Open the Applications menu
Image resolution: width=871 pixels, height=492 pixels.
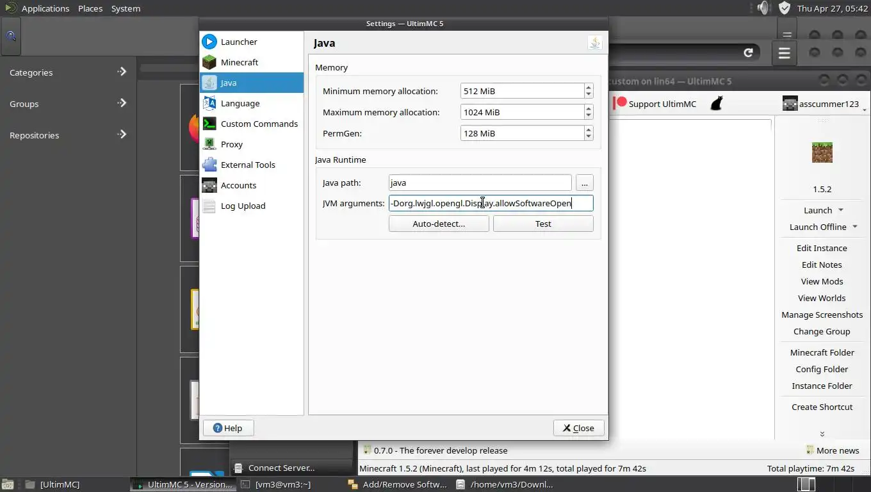[45, 8]
